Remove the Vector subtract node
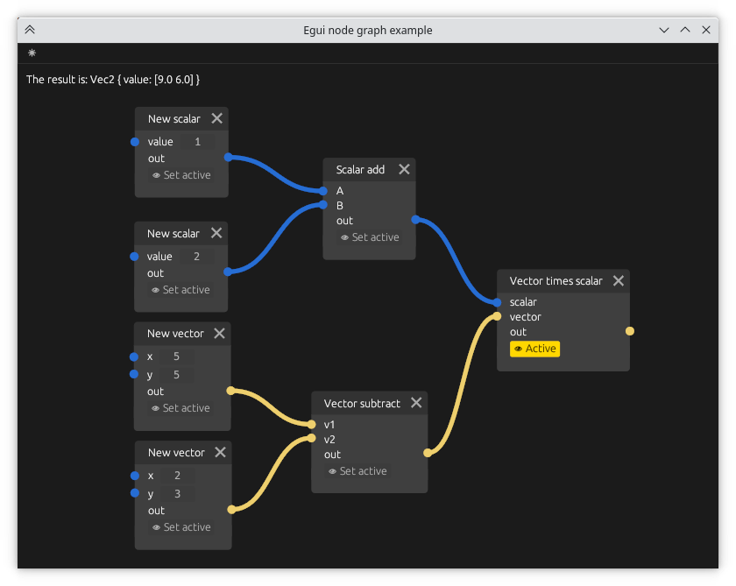The image size is (736, 586). pos(416,403)
